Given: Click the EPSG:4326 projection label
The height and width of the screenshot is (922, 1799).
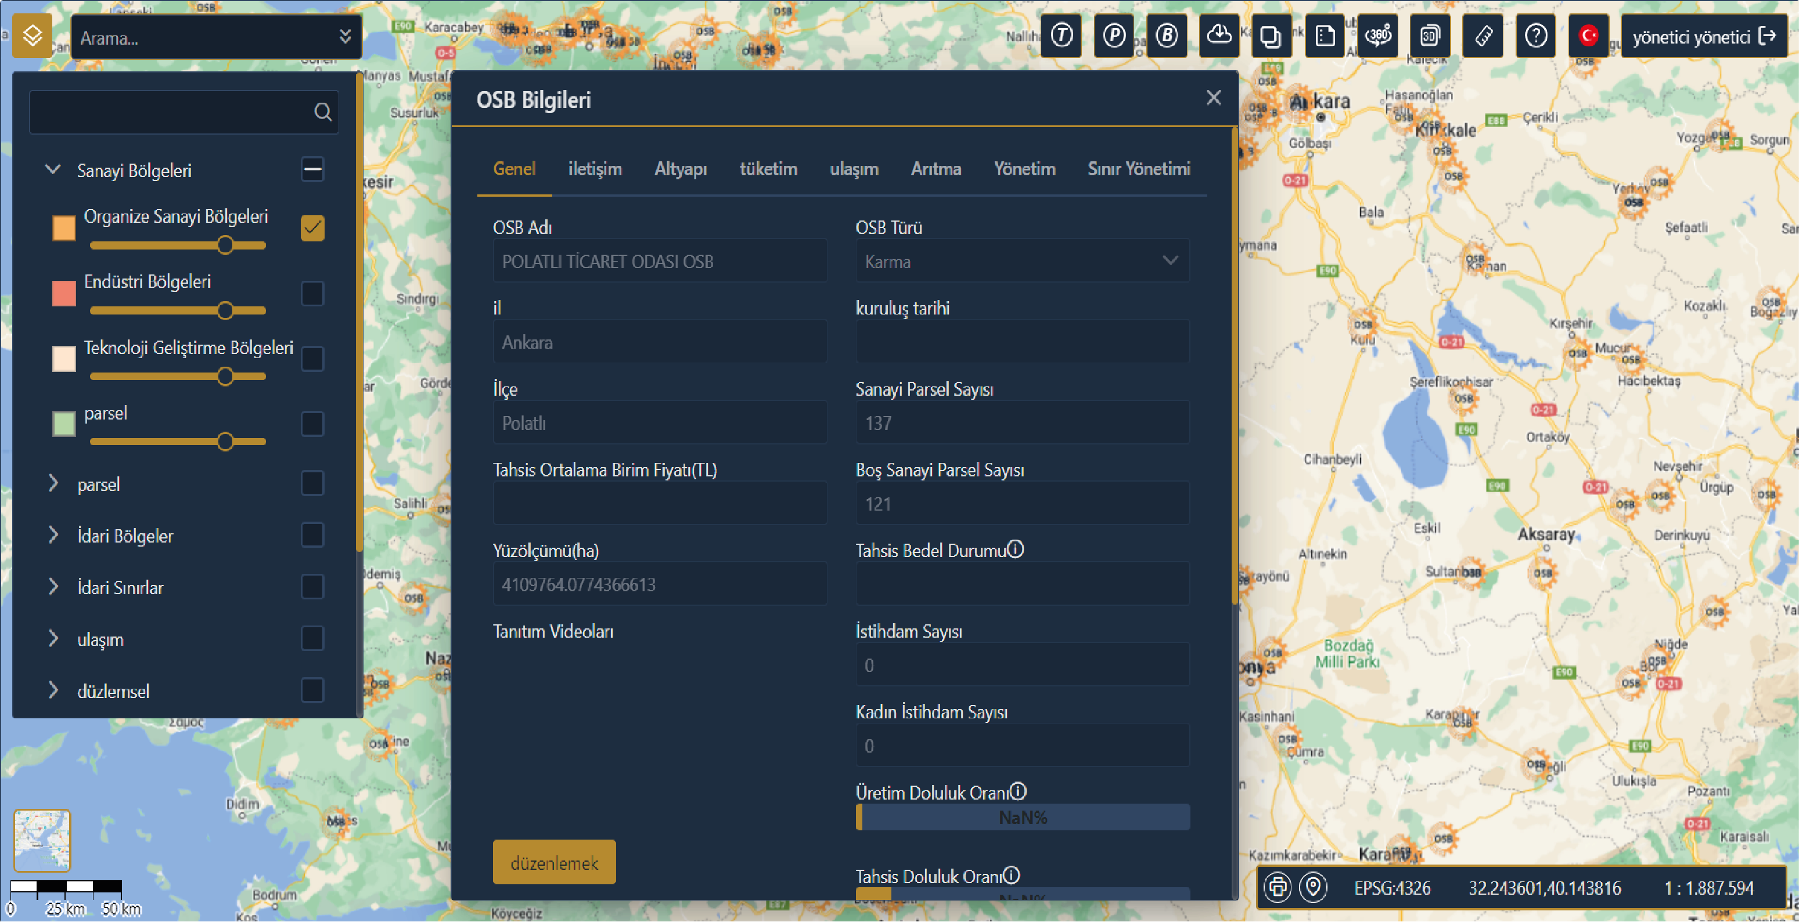Looking at the screenshot, I should 1392,888.
